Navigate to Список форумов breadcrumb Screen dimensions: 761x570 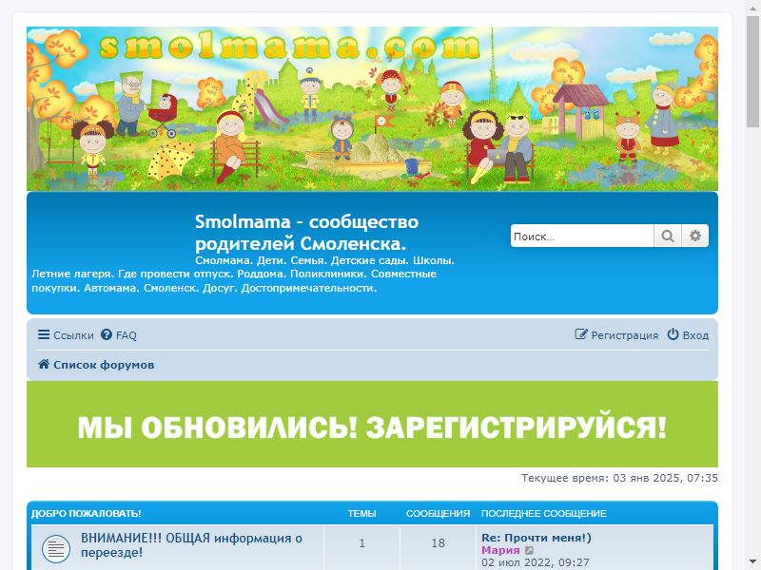(96, 365)
